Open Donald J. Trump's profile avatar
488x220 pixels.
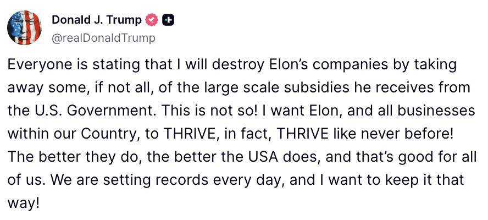point(24,28)
